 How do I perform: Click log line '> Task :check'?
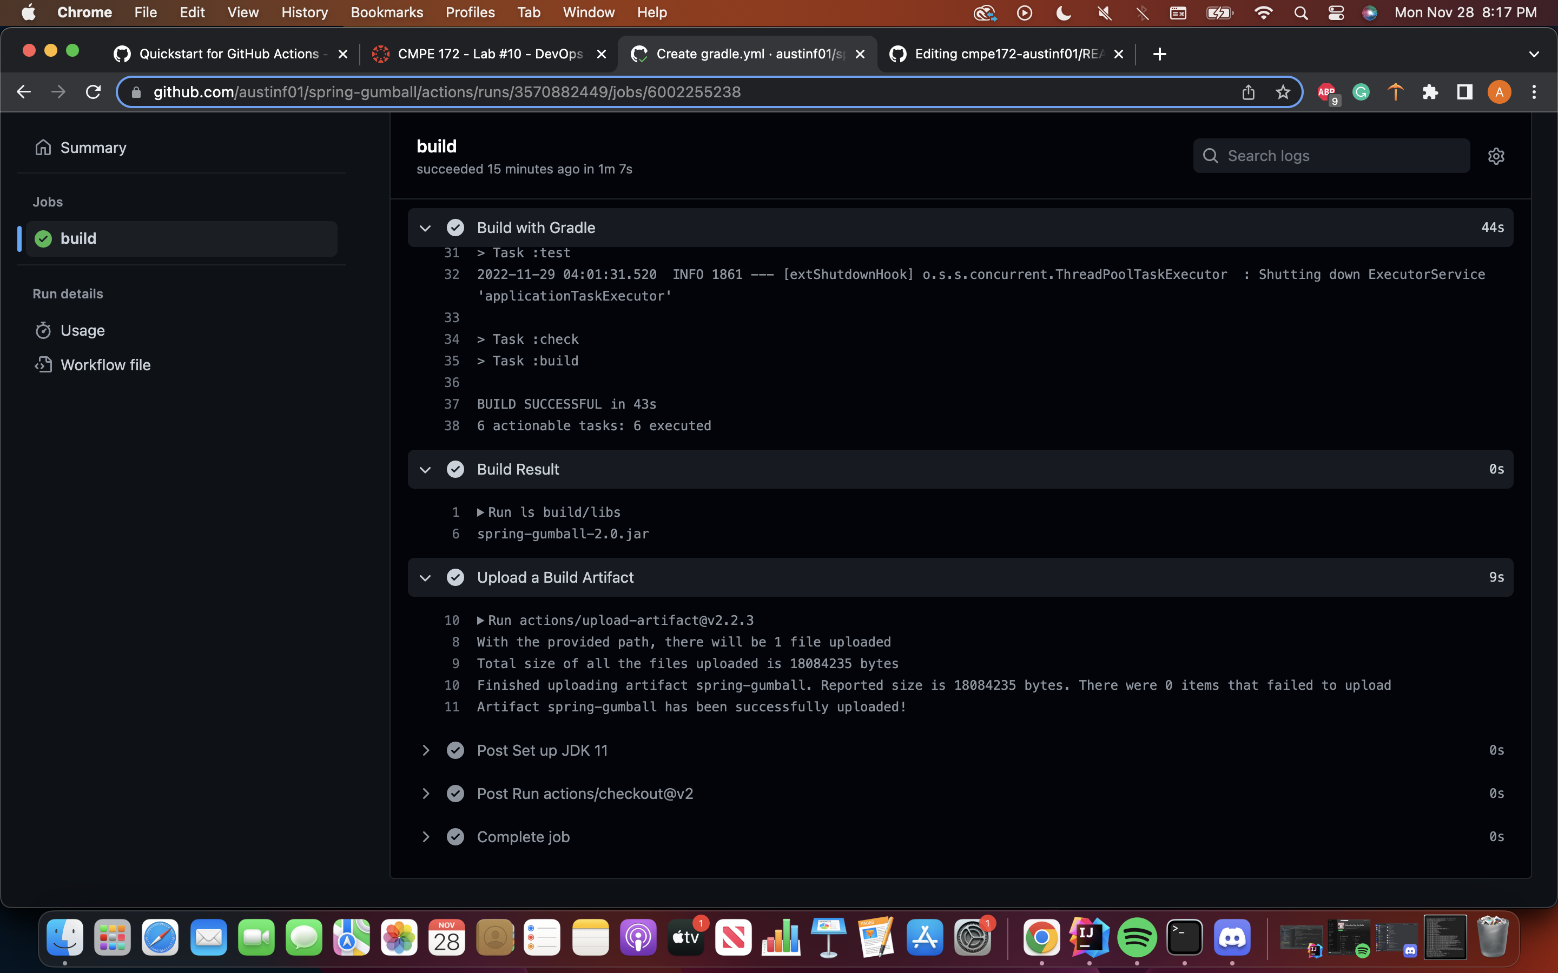click(x=528, y=339)
